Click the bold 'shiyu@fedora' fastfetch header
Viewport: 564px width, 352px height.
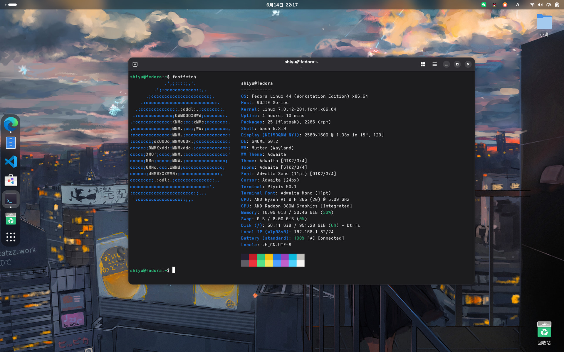tap(257, 83)
